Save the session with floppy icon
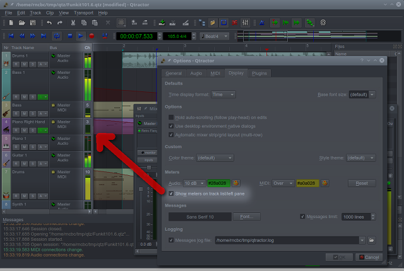The width and height of the screenshot is (404, 271). pos(33,23)
